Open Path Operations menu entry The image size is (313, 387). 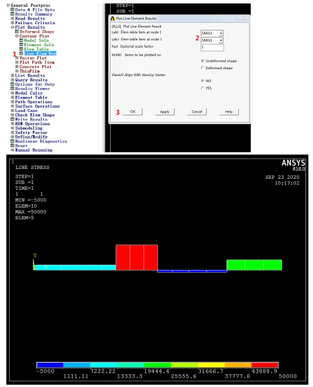(x=33, y=102)
